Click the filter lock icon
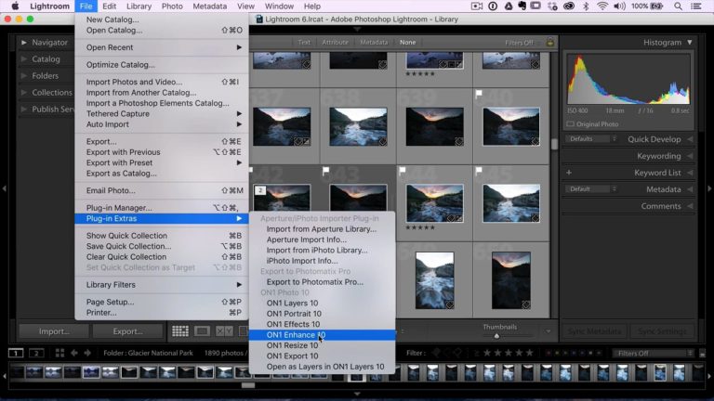This screenshot has width=714, height=401. [x=550, y=43]
